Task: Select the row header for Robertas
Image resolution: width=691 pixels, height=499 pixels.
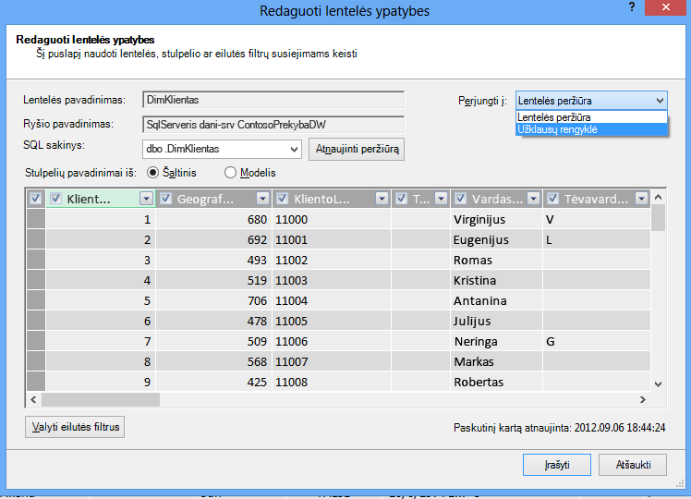Action: (x=36, y=382)
